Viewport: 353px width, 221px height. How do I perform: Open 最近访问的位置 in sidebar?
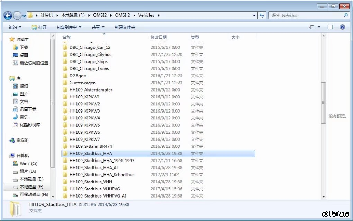point(34,63)
